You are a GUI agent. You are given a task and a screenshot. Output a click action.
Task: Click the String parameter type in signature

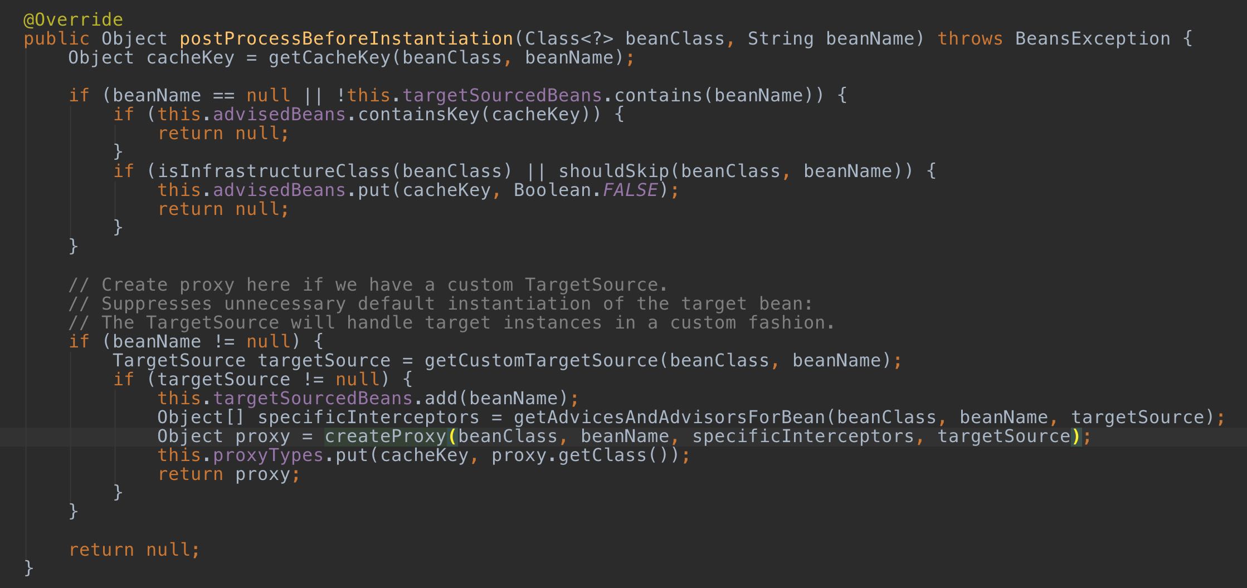point(780,38)
